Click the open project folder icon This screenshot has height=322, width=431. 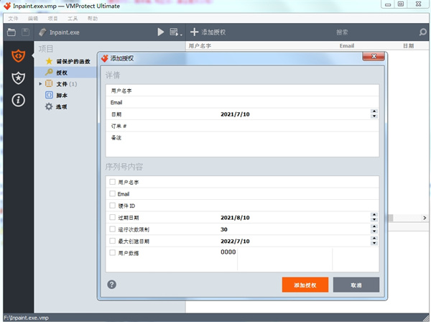point(11,32)
